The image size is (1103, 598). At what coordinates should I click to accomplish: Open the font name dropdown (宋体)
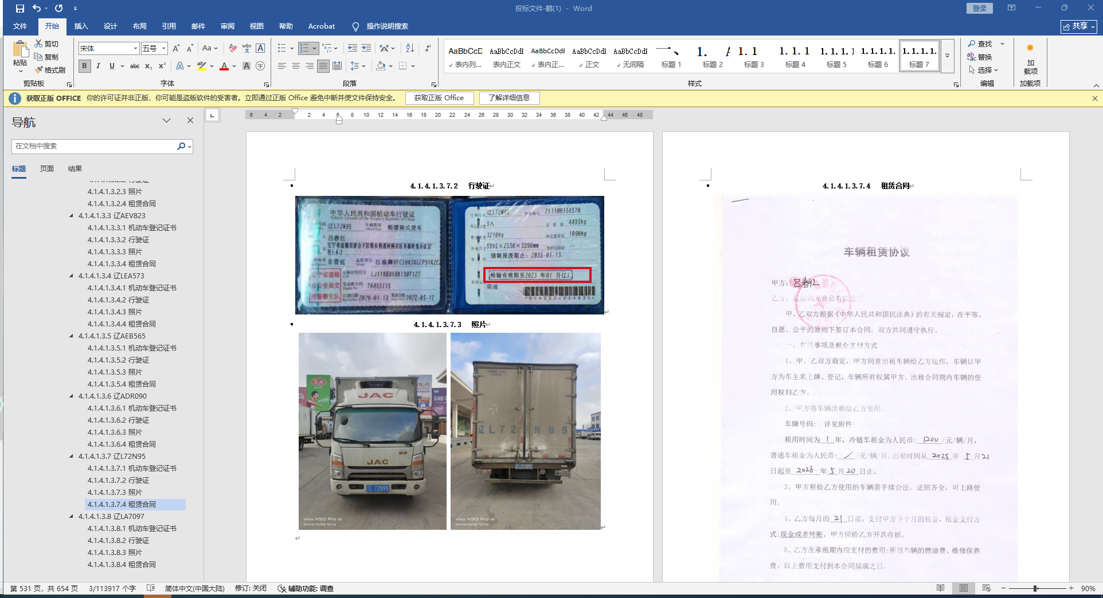[135, 49]
